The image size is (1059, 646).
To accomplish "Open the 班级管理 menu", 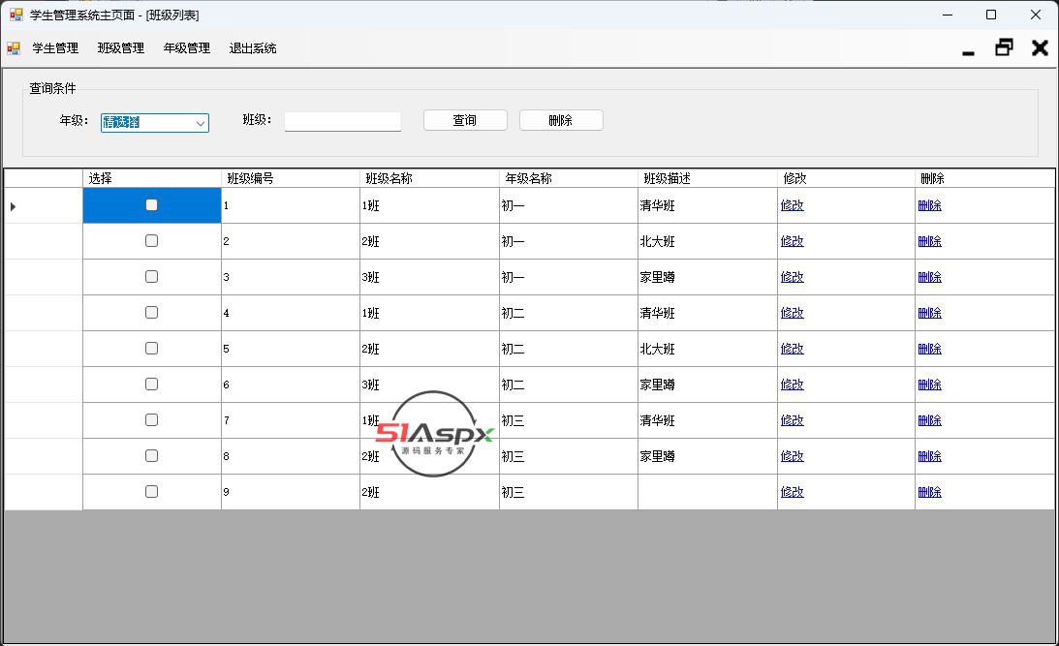I will [121, 48].
